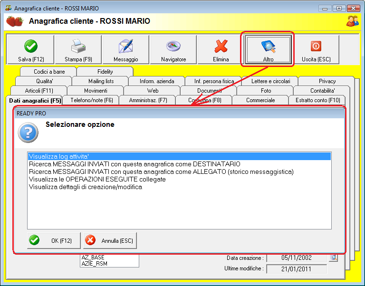Select AZ_BASE in the list
Viewport: 365px width, 286px height.
(109, 257)
